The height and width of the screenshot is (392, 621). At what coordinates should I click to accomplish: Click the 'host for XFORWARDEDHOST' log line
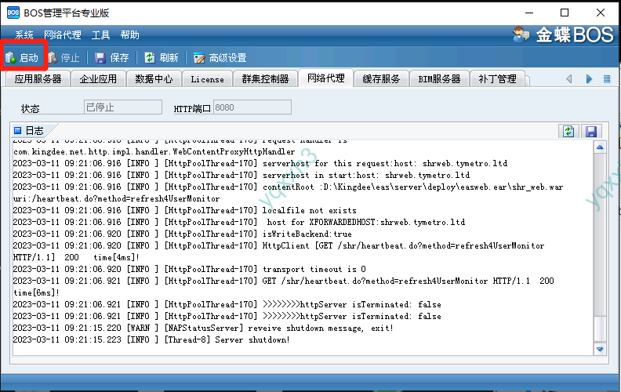[239, 222]
